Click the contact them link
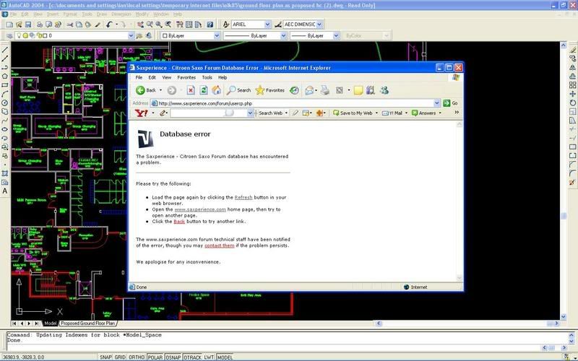578x361 pixels. pyautogui.click(x=220, y=245)
